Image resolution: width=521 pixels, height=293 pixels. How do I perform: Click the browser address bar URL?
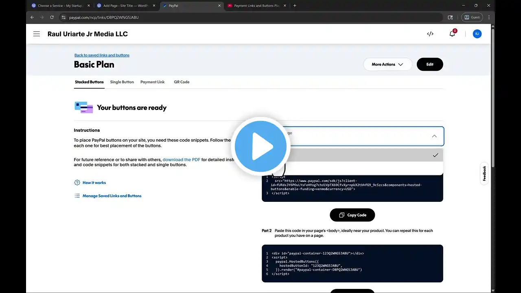click(104, 17)
